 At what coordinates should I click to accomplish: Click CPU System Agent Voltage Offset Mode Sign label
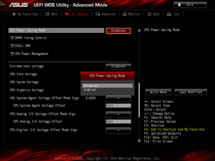tap(44, 98)
